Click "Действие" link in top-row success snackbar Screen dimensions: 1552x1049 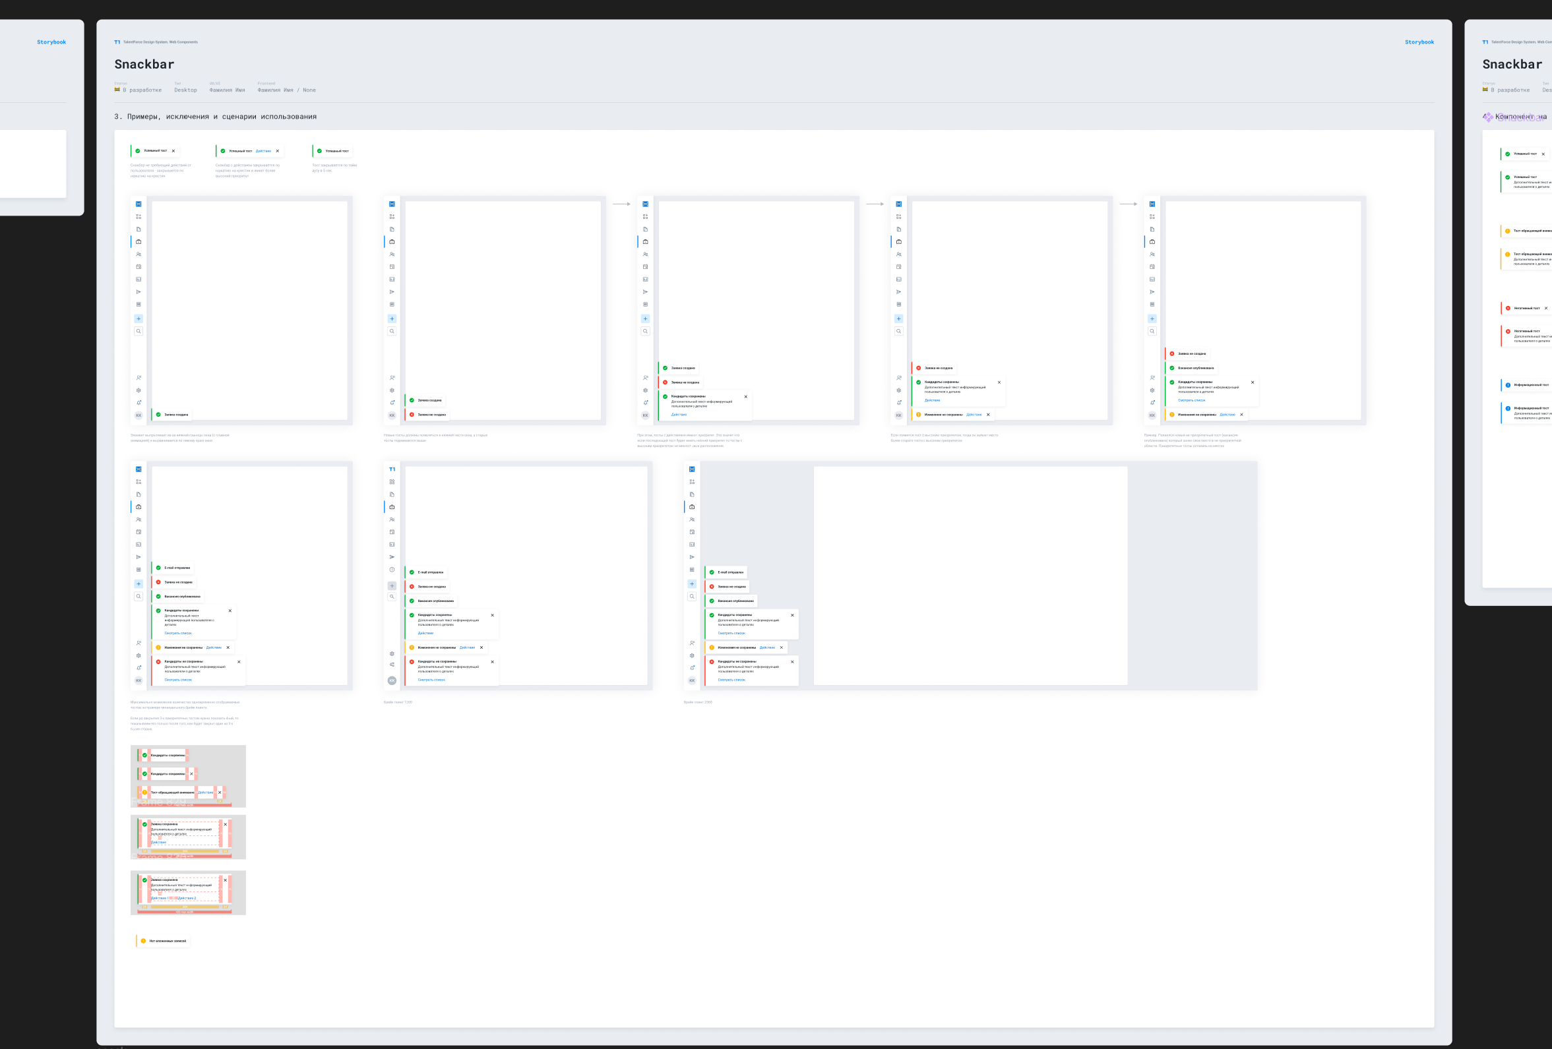[x=263, y=151]
